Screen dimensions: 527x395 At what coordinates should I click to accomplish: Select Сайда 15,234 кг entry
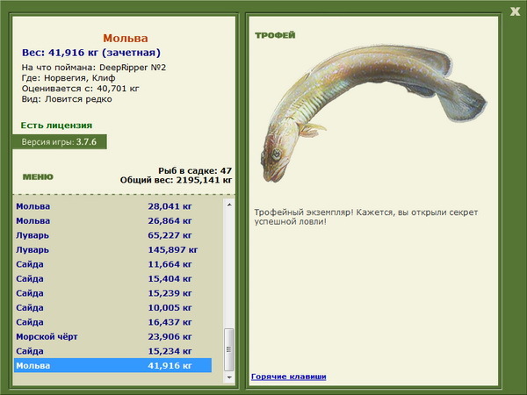point(113,350)
